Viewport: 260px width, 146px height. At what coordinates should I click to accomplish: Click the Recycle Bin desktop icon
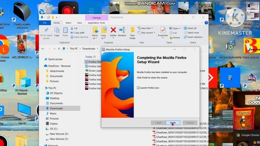(45, 8)
